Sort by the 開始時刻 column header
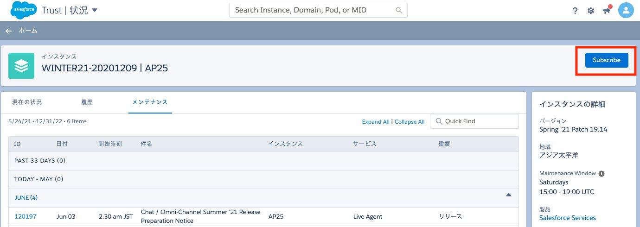This screenshot has height=227, width=640. click(x=110, y=144)
